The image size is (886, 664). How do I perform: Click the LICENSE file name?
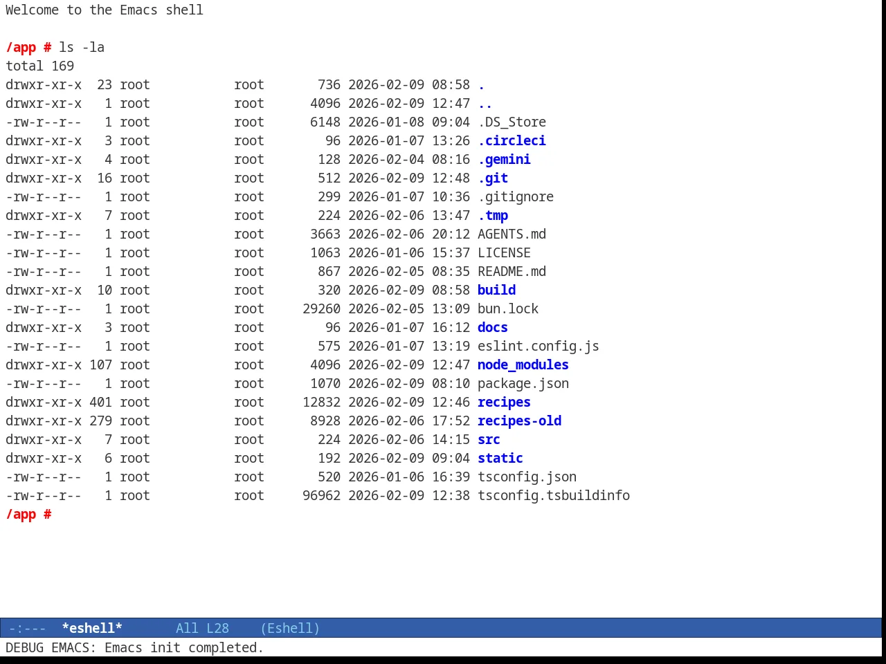pos(504,252)
